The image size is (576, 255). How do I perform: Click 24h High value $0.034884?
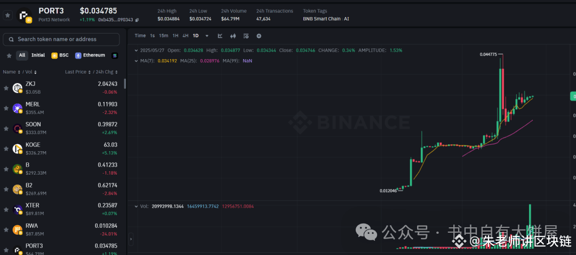point(169,19)
